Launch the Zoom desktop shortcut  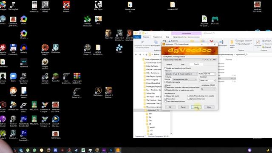13,77
